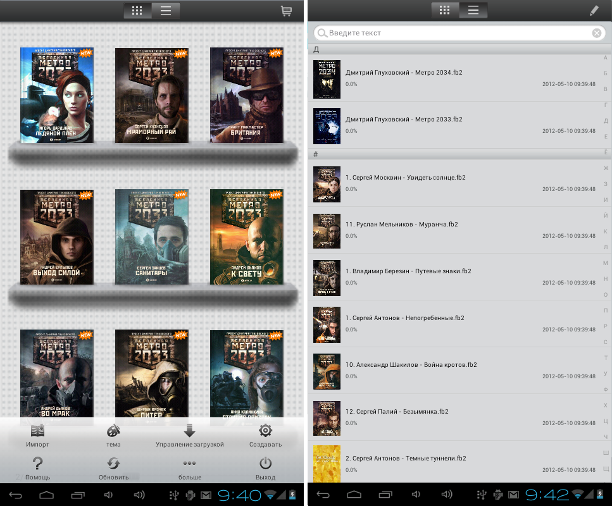Jump to letter Ж in alphabet index
Viewport: 612px width, 506px height.
point(606,168)
